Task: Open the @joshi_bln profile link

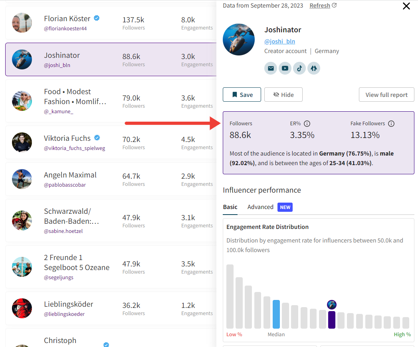Action: 279,41
